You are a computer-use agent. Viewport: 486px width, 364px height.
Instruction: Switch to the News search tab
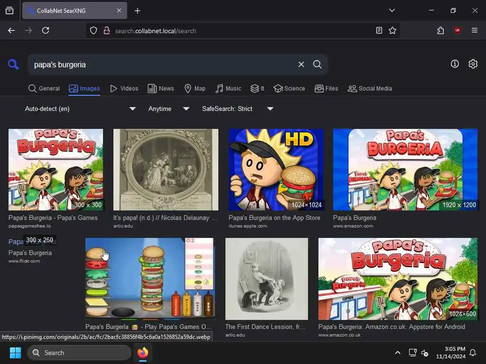160,89
